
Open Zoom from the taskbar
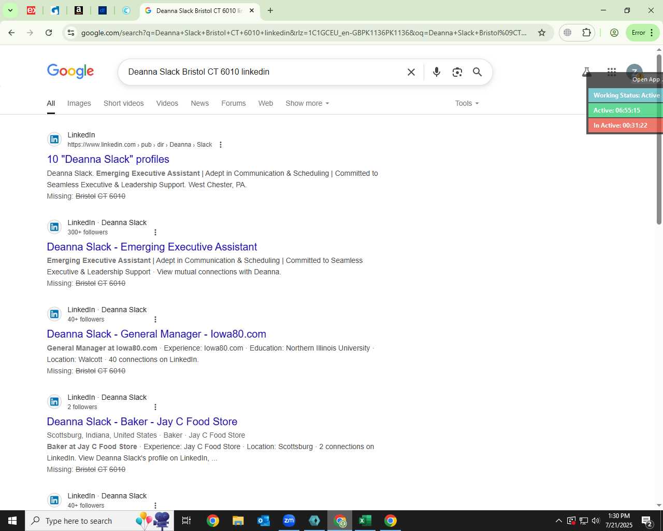(x=289, y=521)
